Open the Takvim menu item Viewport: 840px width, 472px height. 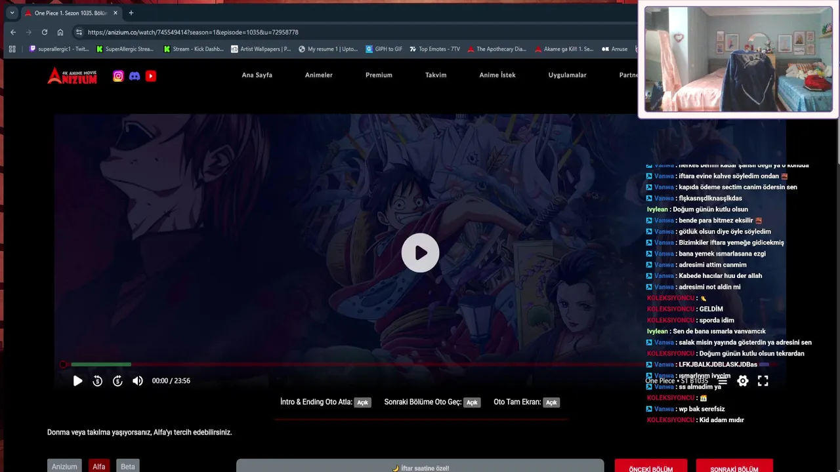coord(436,75)
